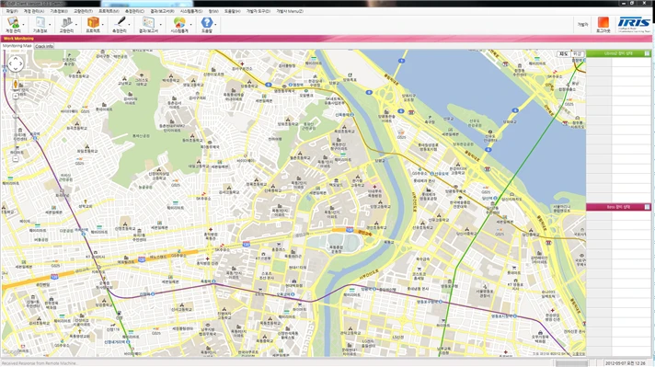This screenshot has width=655, height=367.
Task: Collapse the pink 장비 상태 panel
Action: 647,207
